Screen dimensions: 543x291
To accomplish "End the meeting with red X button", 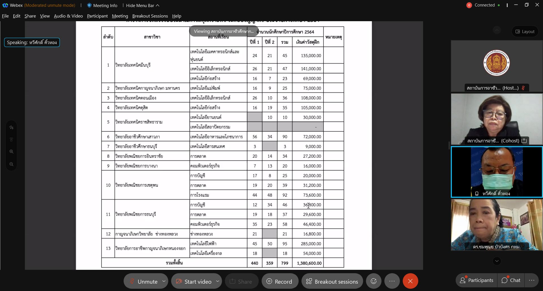I will click(x=410, y=281).
